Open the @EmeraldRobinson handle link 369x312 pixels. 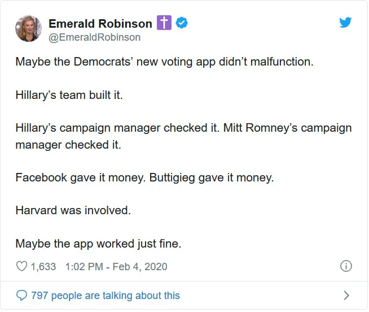click(95, 37)
